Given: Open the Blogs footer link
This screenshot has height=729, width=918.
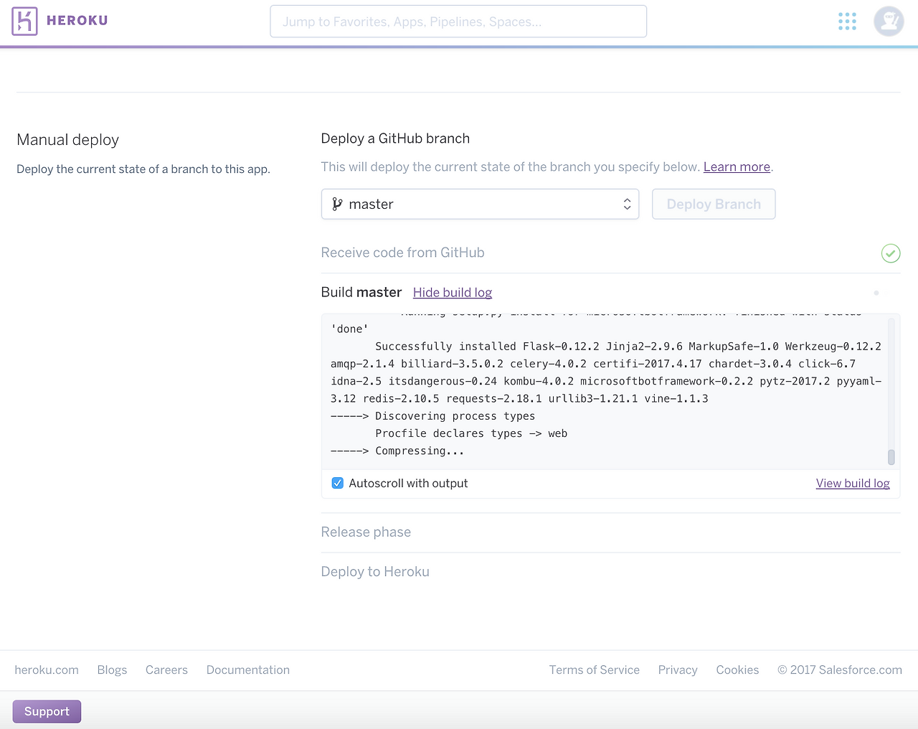Looking at the screenshot, I should (112, 670).
